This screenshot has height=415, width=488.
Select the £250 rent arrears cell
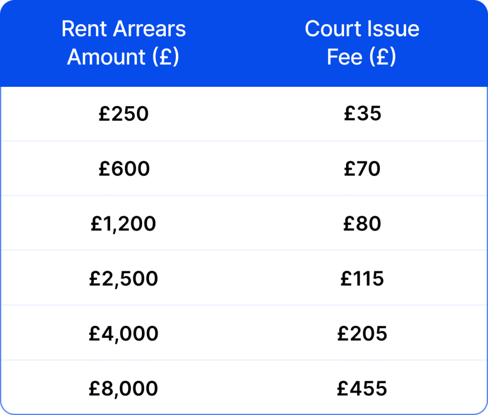(x=123, y=114)
